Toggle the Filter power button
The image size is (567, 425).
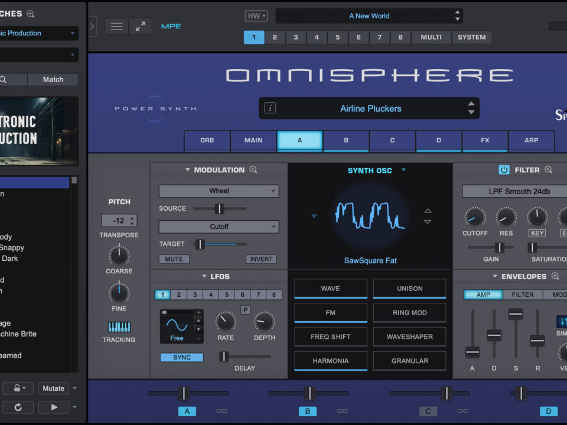tap(504, 170)
